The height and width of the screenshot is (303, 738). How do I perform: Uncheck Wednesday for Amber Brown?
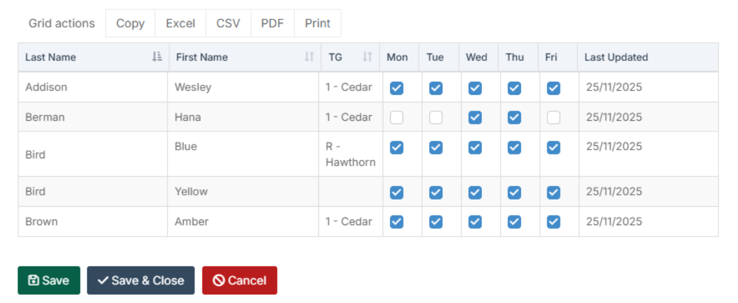coord(475,222)
